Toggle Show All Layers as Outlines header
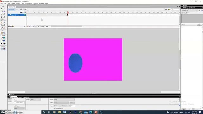Screen dimensions: 203x114 pos(25,12)
